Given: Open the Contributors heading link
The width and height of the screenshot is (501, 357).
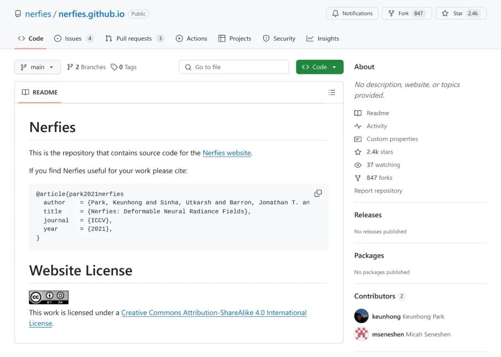Looking at the screenshot, I should (x=375, y=296).
